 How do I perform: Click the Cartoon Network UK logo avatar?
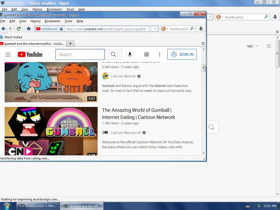coord(105,133)
